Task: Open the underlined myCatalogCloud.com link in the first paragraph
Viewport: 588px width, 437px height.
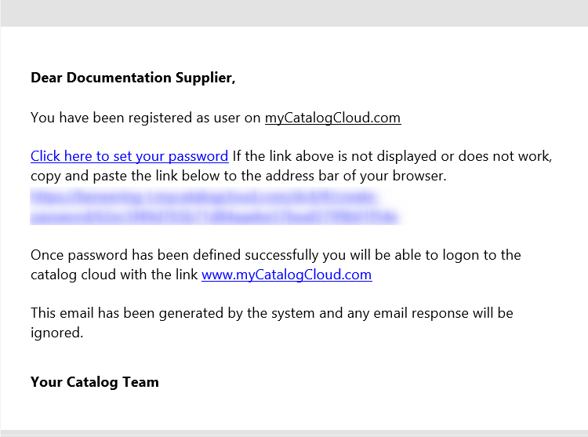Action: 332,118
